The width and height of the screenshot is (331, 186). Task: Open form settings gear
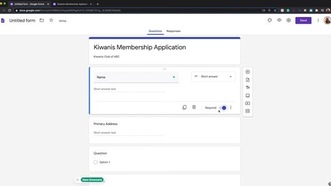click(x=289, y=20)
